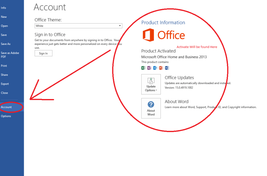Choose Open from the sidebar
Screen dimensions: 267x176
point(4,26)
